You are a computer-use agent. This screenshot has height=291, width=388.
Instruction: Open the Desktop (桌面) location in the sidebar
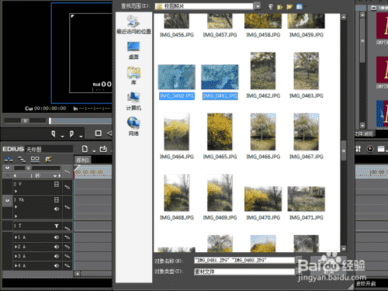(x=133, y=50)
